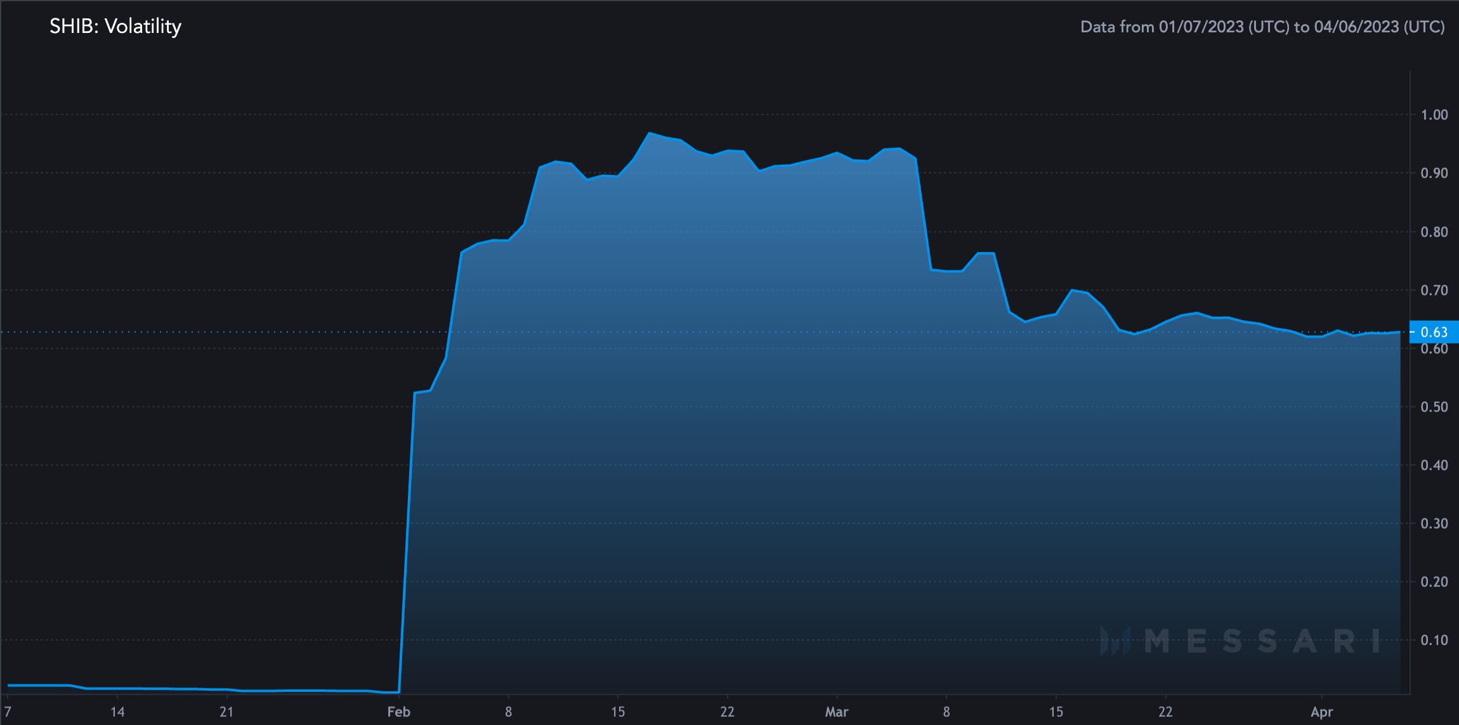The width and height of the screenshot is (1459, 725).
Task: Click the volatility peak near mid-February
Action: [650, 133]
